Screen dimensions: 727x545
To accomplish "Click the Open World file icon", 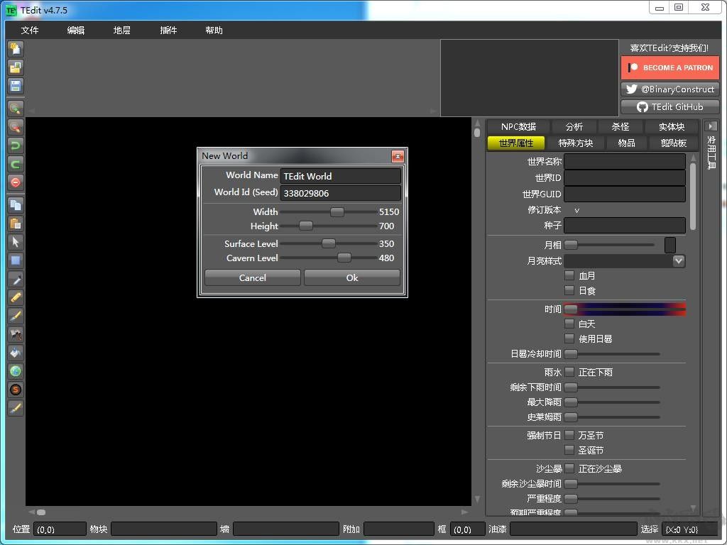I will click(15, 67).
